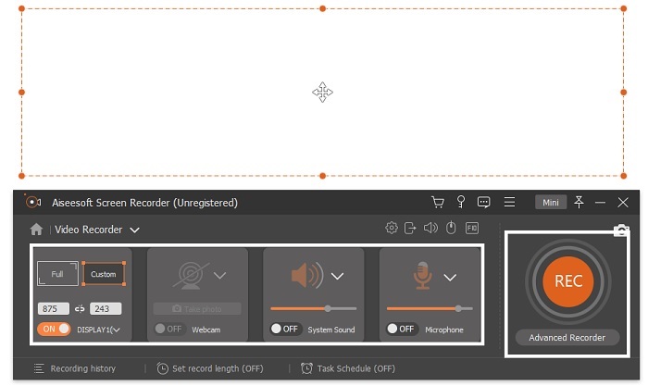This screenshot has height=386, width=648.
Task: Open the hamburger menu
Action: pos(509,202)
